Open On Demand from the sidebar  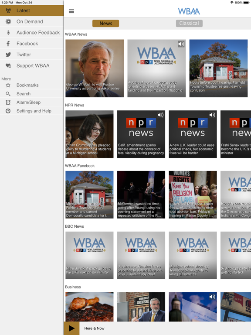(x=32, y=21)
